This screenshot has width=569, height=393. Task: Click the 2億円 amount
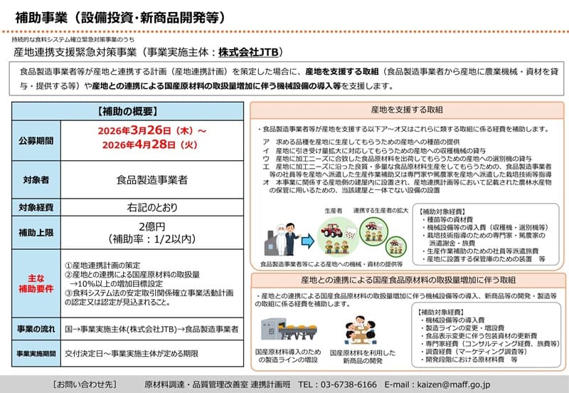(x=152, y=226)
